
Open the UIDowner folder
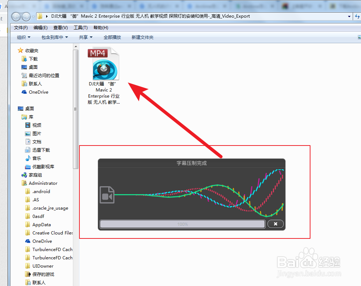(43, 266)
